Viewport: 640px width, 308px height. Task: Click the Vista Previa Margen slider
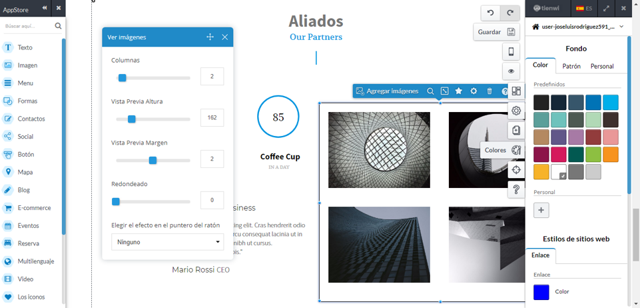click(153, 161)
